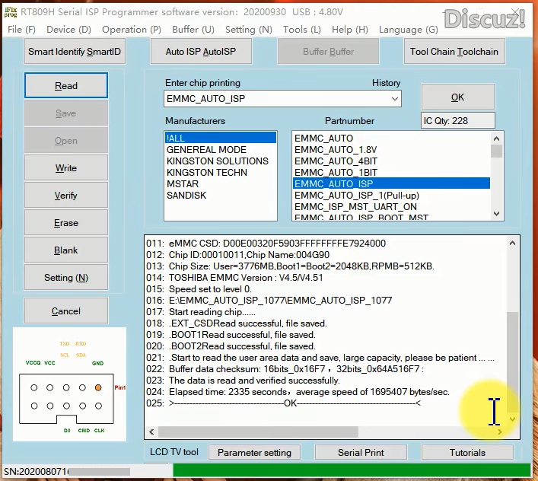Click inside the chip printing input field
The image size is (538, 481).
274,99
